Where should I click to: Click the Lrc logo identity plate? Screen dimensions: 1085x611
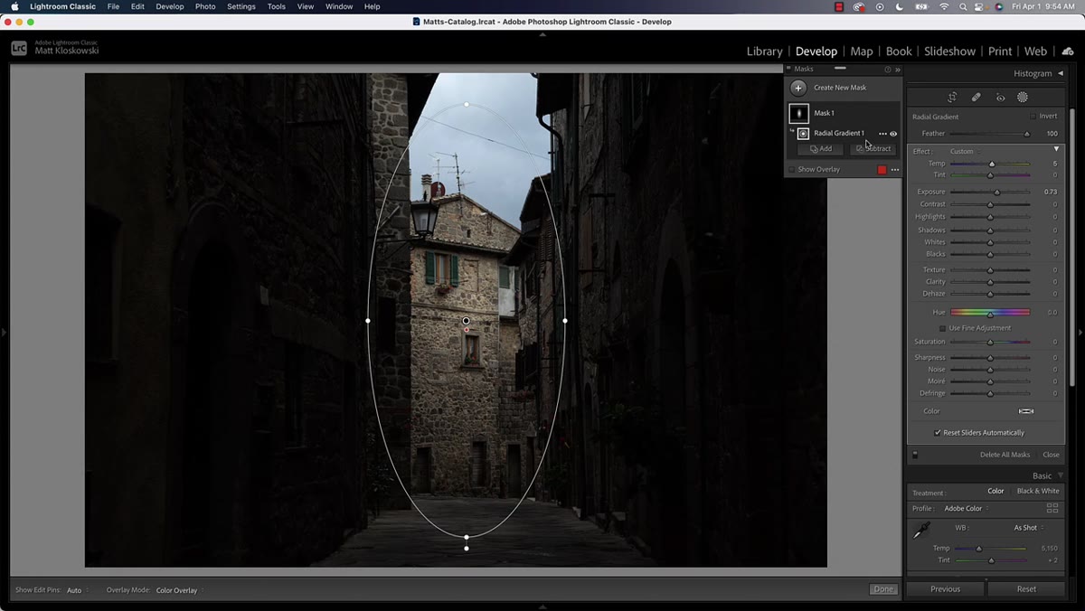19,48
